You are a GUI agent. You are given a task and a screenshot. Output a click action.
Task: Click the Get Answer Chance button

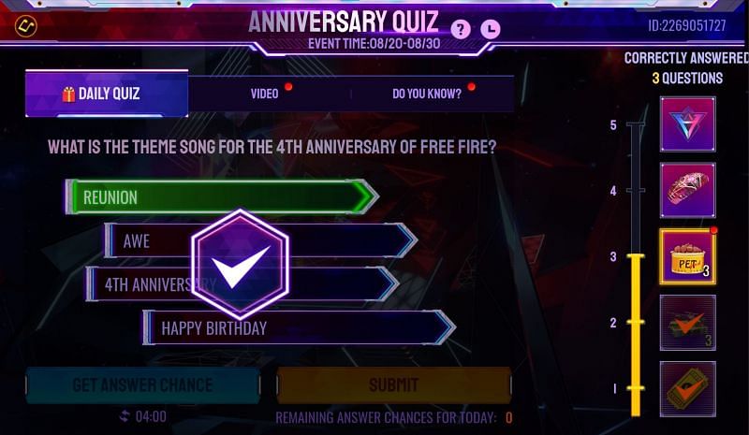(143, 384)
